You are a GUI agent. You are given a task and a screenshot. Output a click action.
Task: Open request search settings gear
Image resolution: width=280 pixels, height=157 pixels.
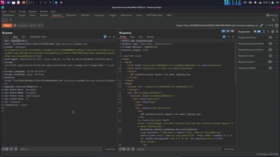[x=7, y=149]
